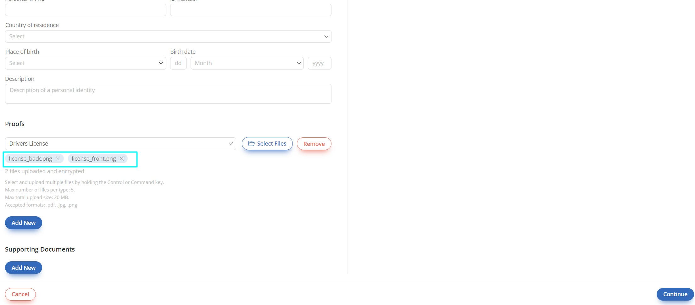Add a new Supporting Document

(24, 268)
